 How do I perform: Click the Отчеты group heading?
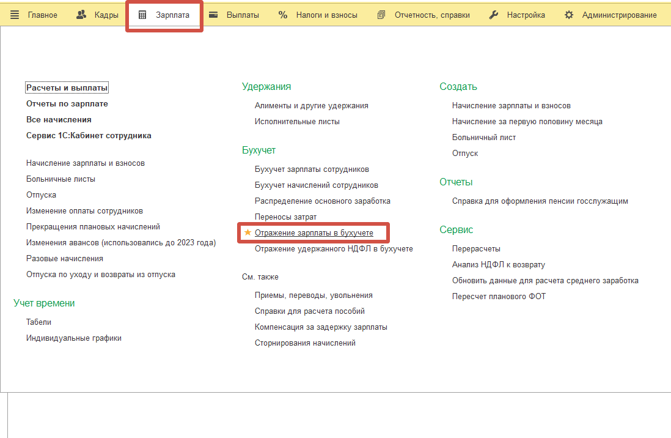(456, 182)
